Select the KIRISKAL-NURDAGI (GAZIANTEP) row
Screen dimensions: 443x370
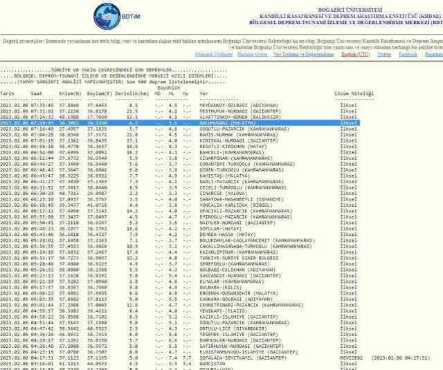tap(180, 140)
